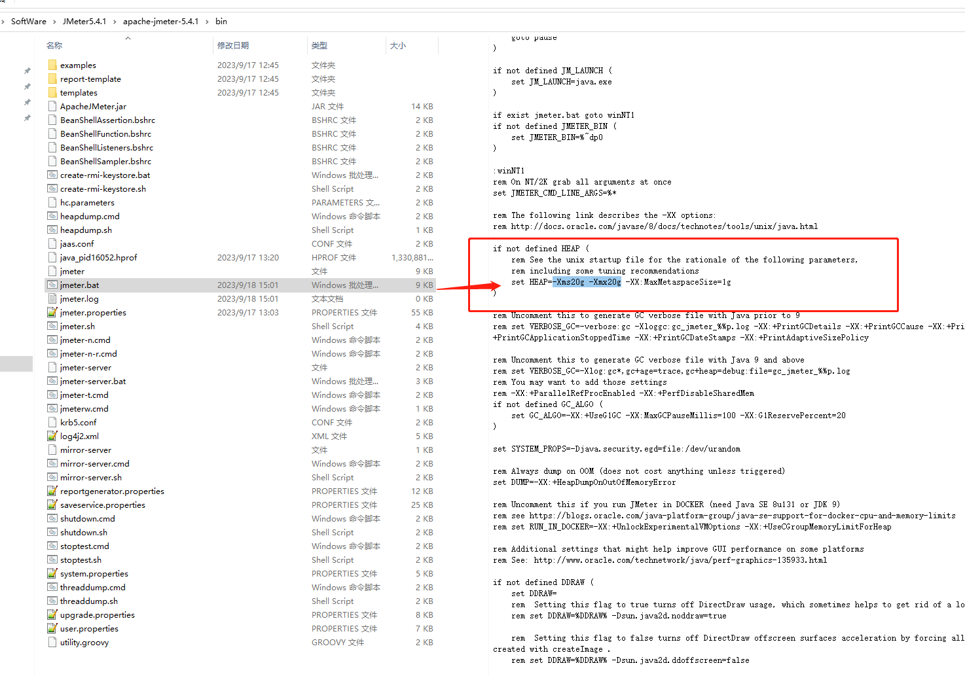Click the jmeter-server.bat file icon
Image resolution: width=965 pixels, height=676 pixels.
coord(52,381)
